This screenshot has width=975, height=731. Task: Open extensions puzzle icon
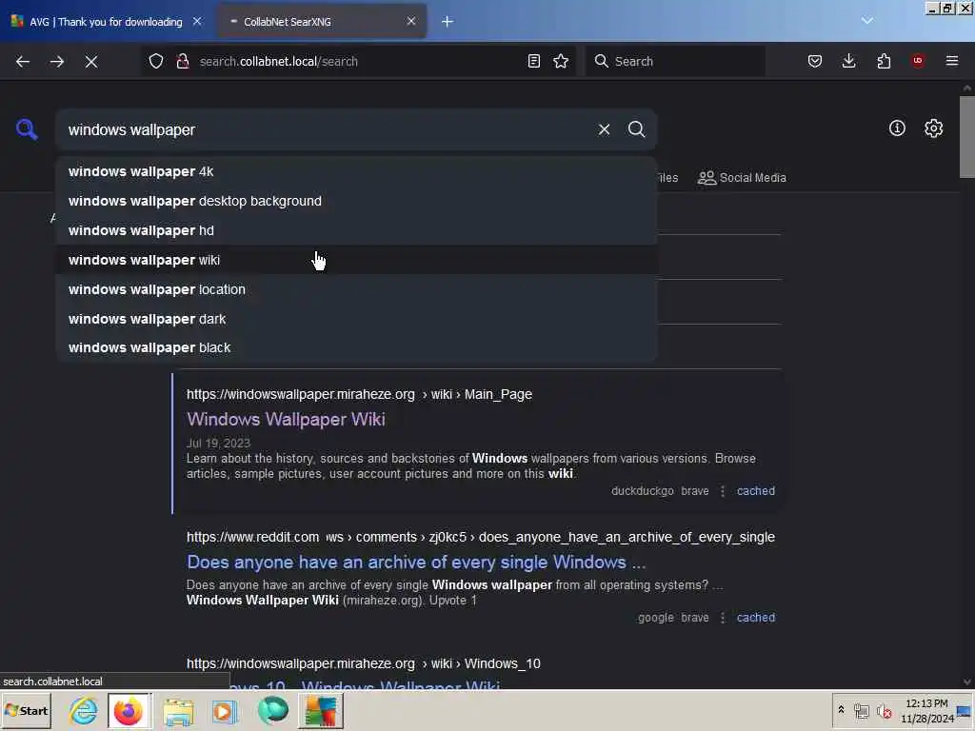(884, 61)
